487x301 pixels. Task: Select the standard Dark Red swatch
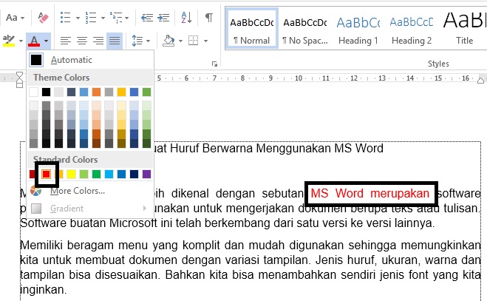(32, 174)
